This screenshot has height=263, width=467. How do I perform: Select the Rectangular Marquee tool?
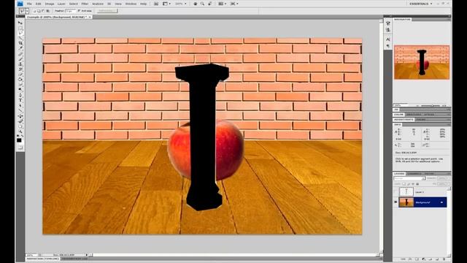[x=20, y=28]
